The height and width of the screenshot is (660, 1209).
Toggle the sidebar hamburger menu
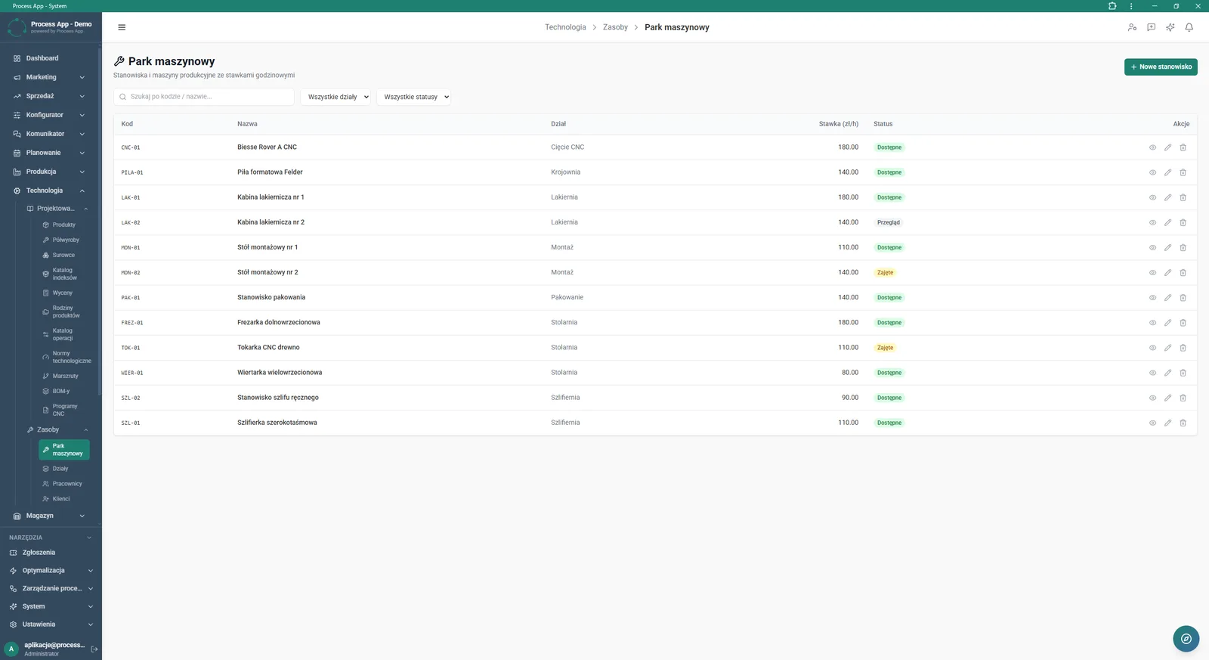coord(122,27)
